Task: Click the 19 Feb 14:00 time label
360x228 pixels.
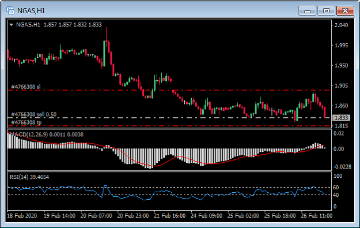Action: click(x=59, y=216)
